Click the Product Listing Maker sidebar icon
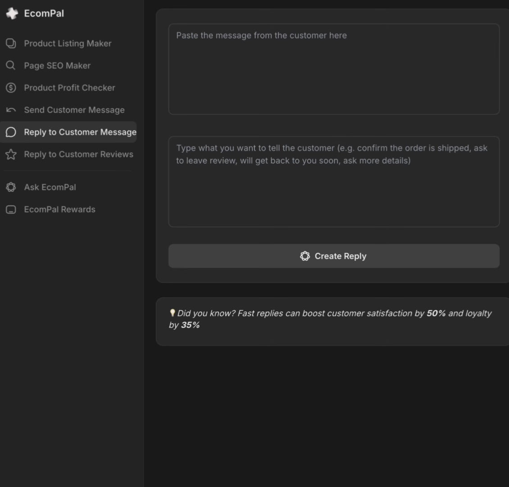Image resolution: width=509 pixels, height=487 pixels. pos(11,43)
